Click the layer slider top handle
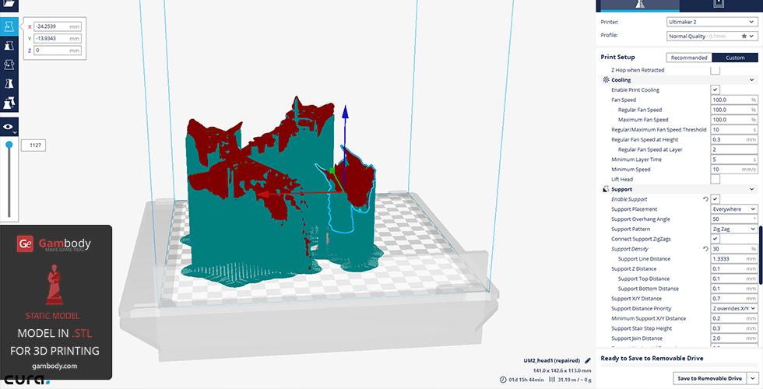763x389 pixels. [x=9, y=145]
